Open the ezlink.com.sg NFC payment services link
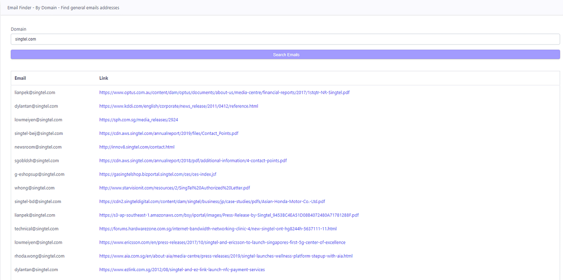The height and width of the screenshot is (280, 563). tap(182, 270)
